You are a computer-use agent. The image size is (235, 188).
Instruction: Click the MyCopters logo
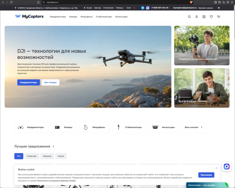pos(29,16)
